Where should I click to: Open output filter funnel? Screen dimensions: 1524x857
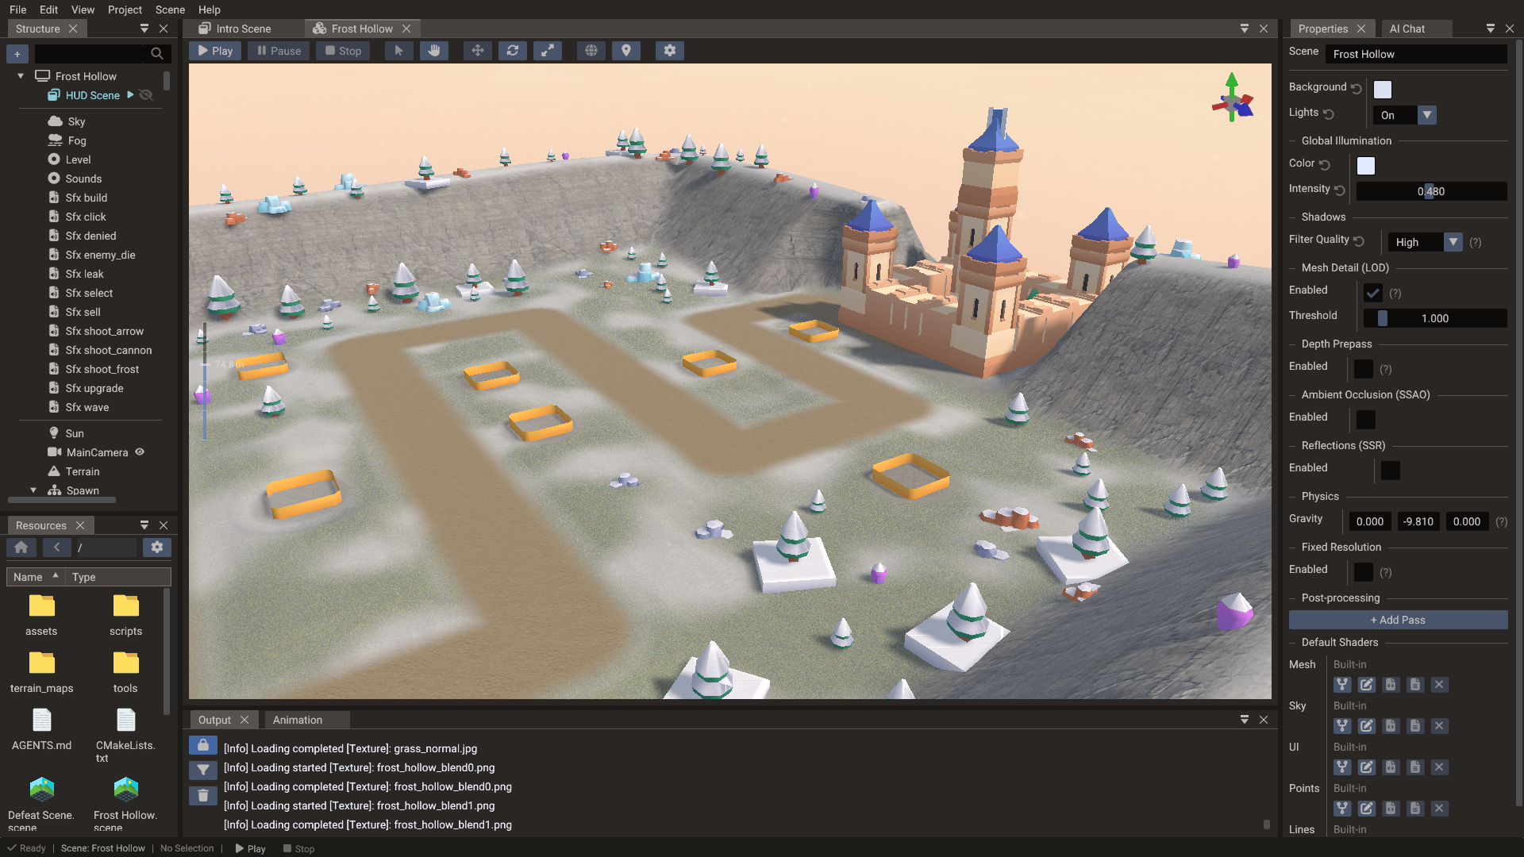coord(203,771)
